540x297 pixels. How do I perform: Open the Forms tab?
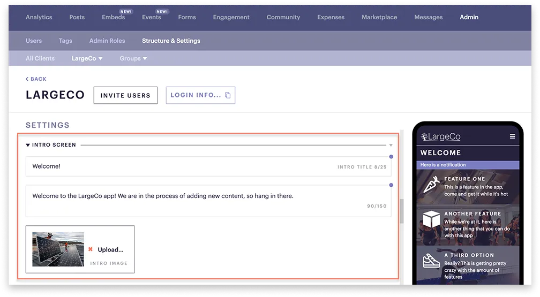coord(187,17)
